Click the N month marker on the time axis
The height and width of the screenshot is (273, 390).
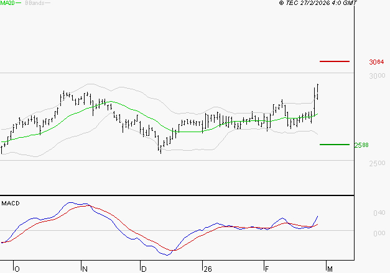(x=85, y=269)
